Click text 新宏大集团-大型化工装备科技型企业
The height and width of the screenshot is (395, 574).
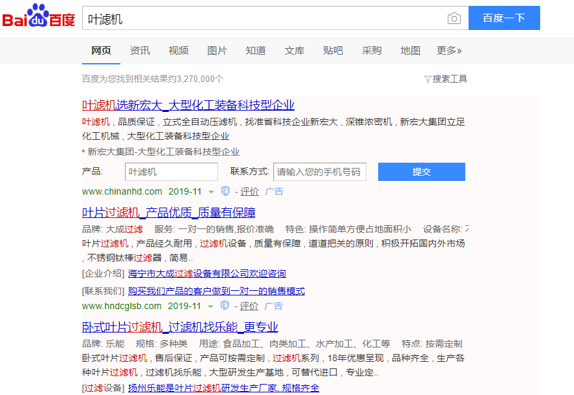click(x=163, y=152)
